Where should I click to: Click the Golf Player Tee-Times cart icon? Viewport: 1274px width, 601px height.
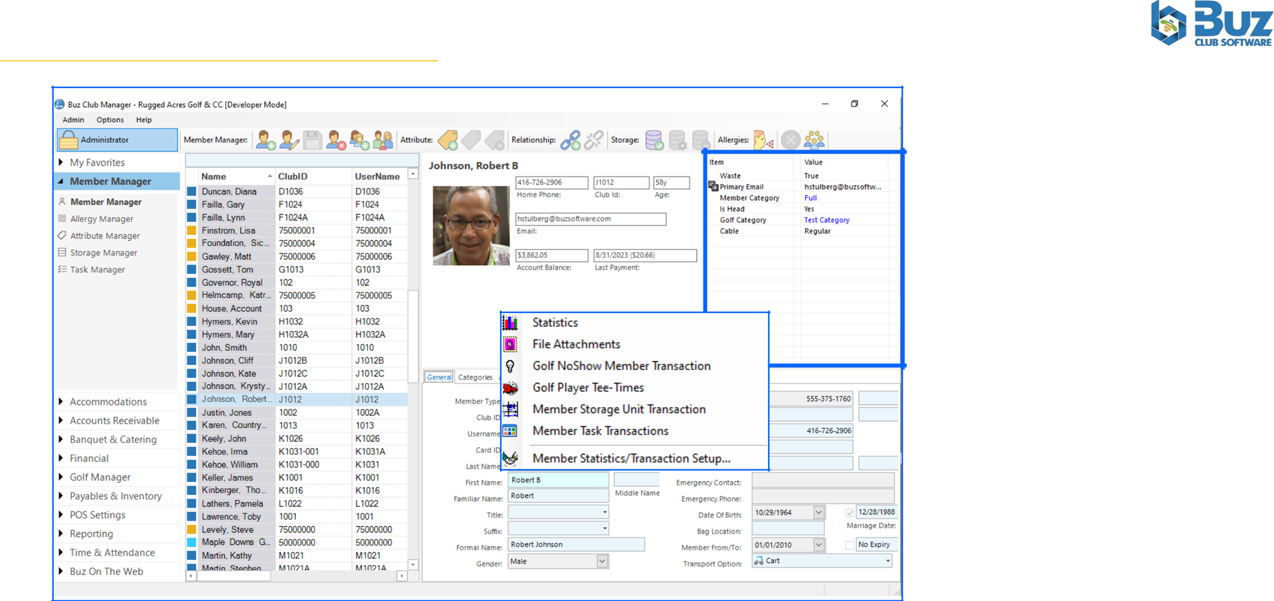510,388
